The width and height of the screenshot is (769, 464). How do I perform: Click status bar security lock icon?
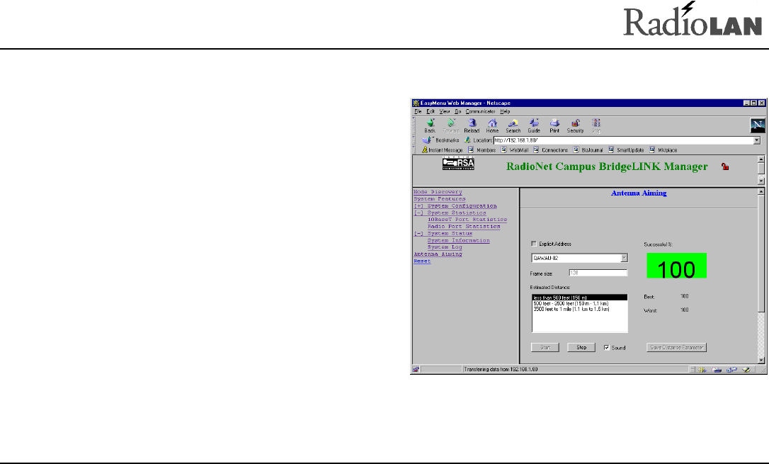(x=416, y=369)
